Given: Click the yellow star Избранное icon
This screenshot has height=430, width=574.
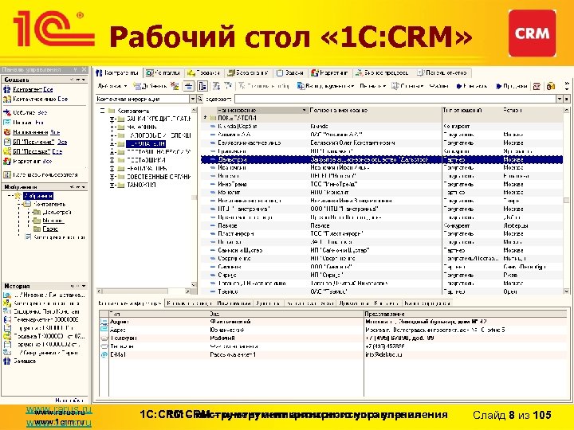Looking at the screenshot, I should (x=18, y=196).
